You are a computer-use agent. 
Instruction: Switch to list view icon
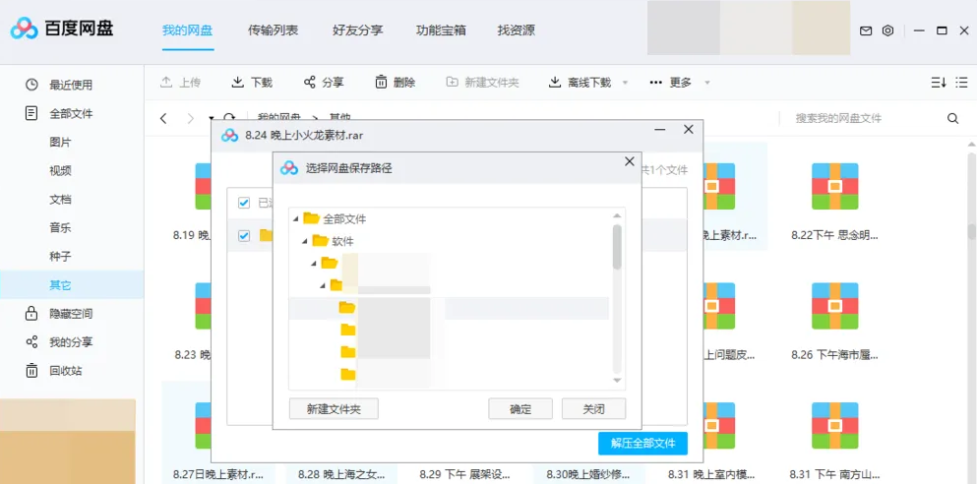pos(962,83)
